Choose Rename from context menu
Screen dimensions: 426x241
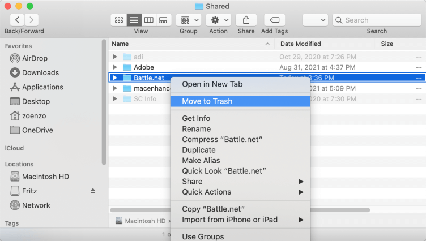[240, 129]
